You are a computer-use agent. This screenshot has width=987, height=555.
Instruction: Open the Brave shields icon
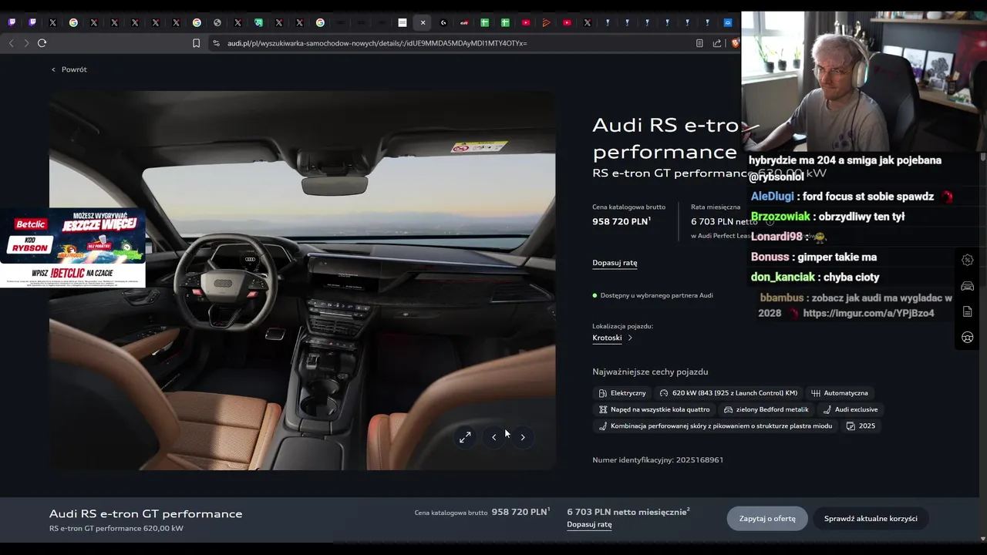[735, 43]
